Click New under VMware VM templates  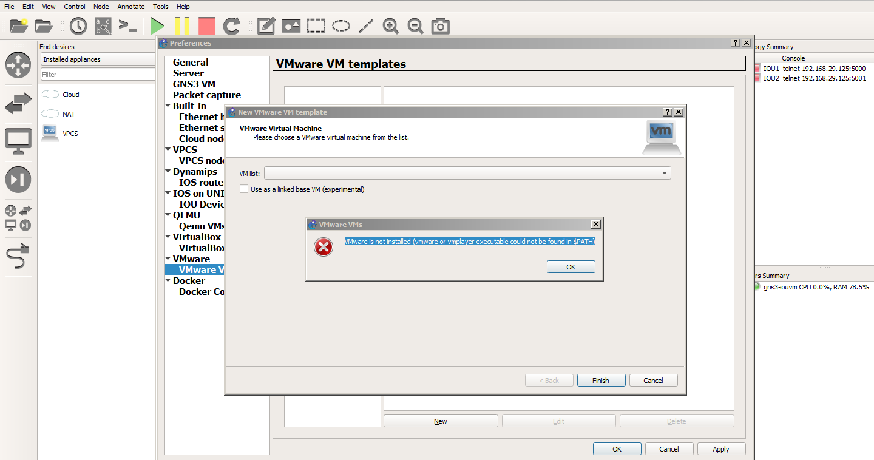pyautogui.click(x=441, y=421)
